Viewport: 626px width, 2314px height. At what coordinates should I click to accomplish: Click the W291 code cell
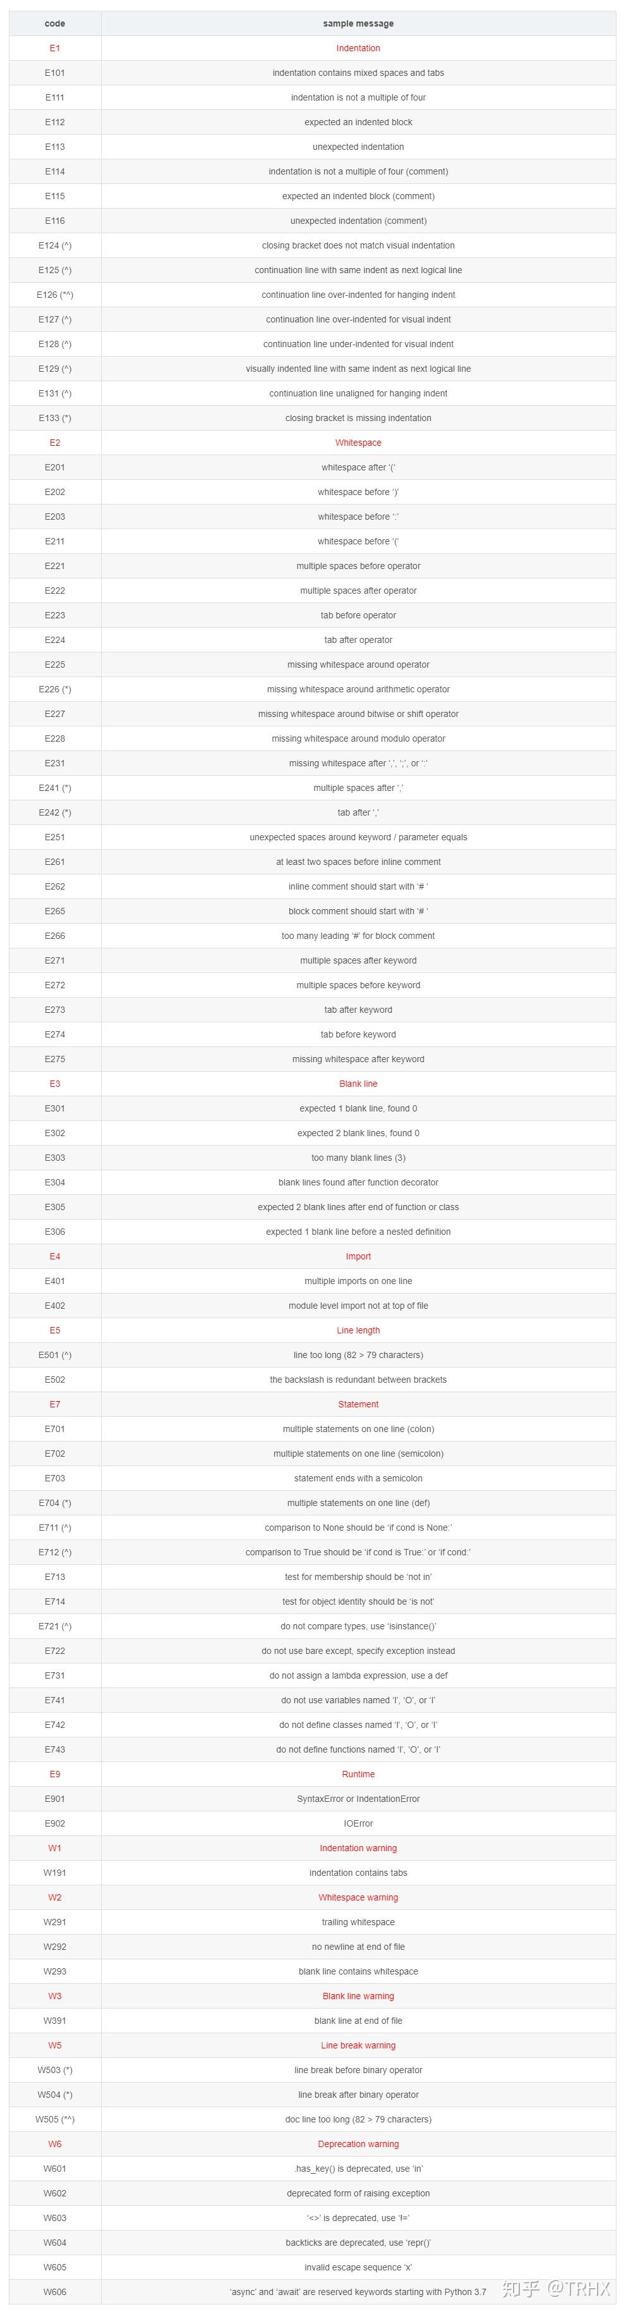click(55, 1923)
